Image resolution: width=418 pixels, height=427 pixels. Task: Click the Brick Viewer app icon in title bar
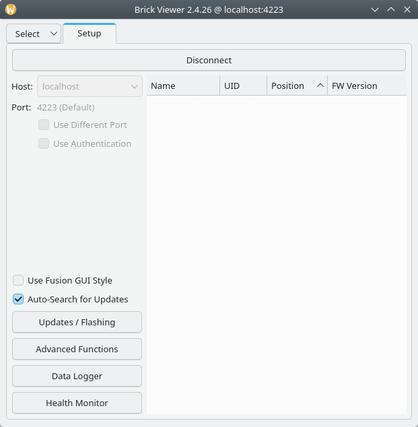(x=11, y=9)
